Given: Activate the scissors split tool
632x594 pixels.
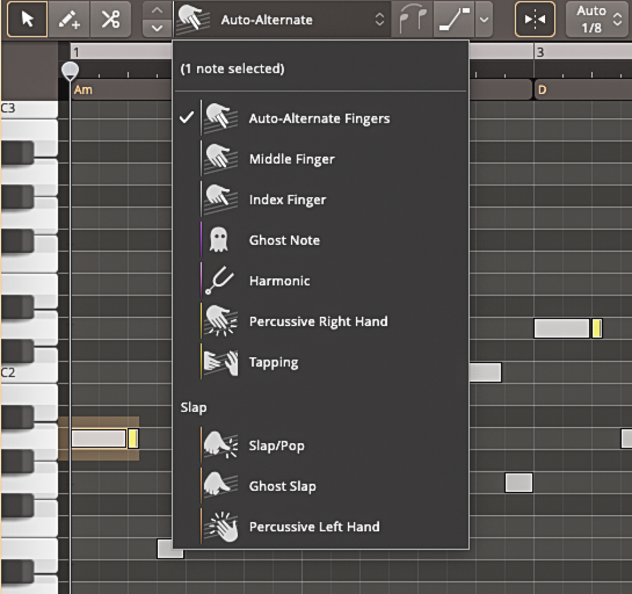Looking at the screenshot, I should click(x=110, y=19).
